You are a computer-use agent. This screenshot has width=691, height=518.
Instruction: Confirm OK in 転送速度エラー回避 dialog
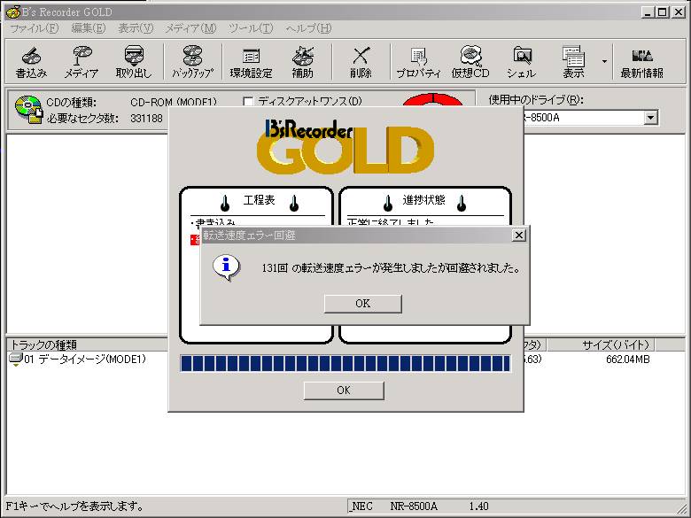(362, 304)
